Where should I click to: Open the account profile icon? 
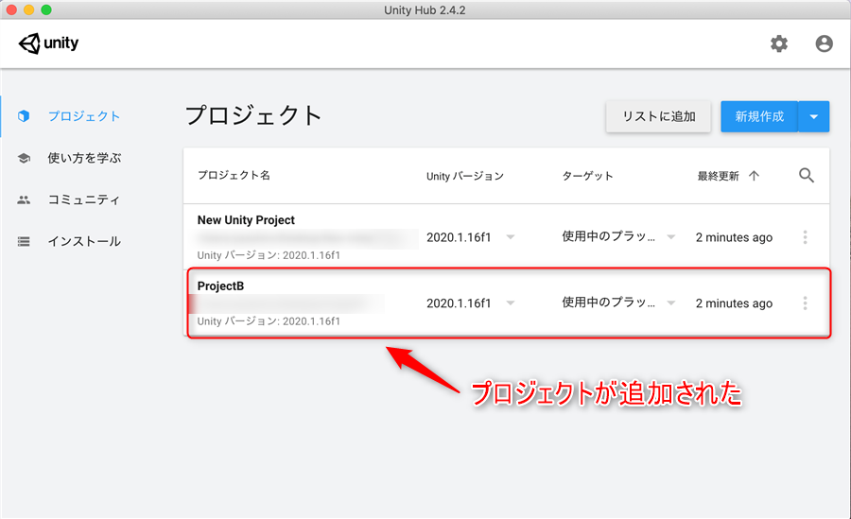pyautogui.click(x=824, y=43)
